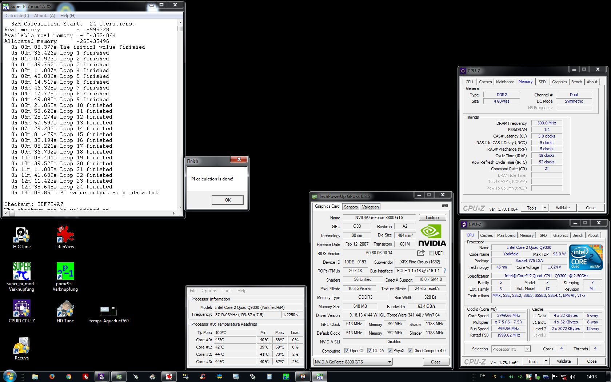Launch super_pi_mod shortcut on desktop
This screenshot has width=611, height=382.
click(21, 277)
